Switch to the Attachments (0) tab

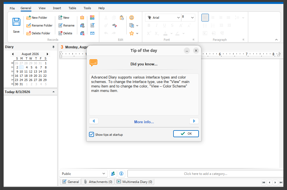[x=98, y=182]
